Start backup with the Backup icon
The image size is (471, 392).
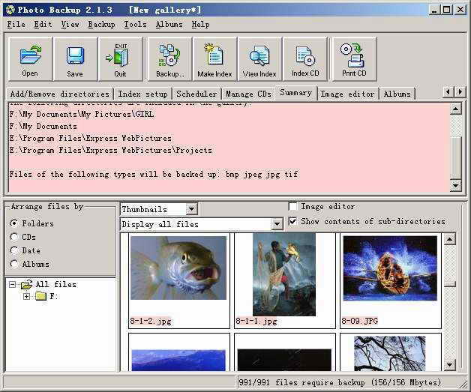(x=170, y=58)
